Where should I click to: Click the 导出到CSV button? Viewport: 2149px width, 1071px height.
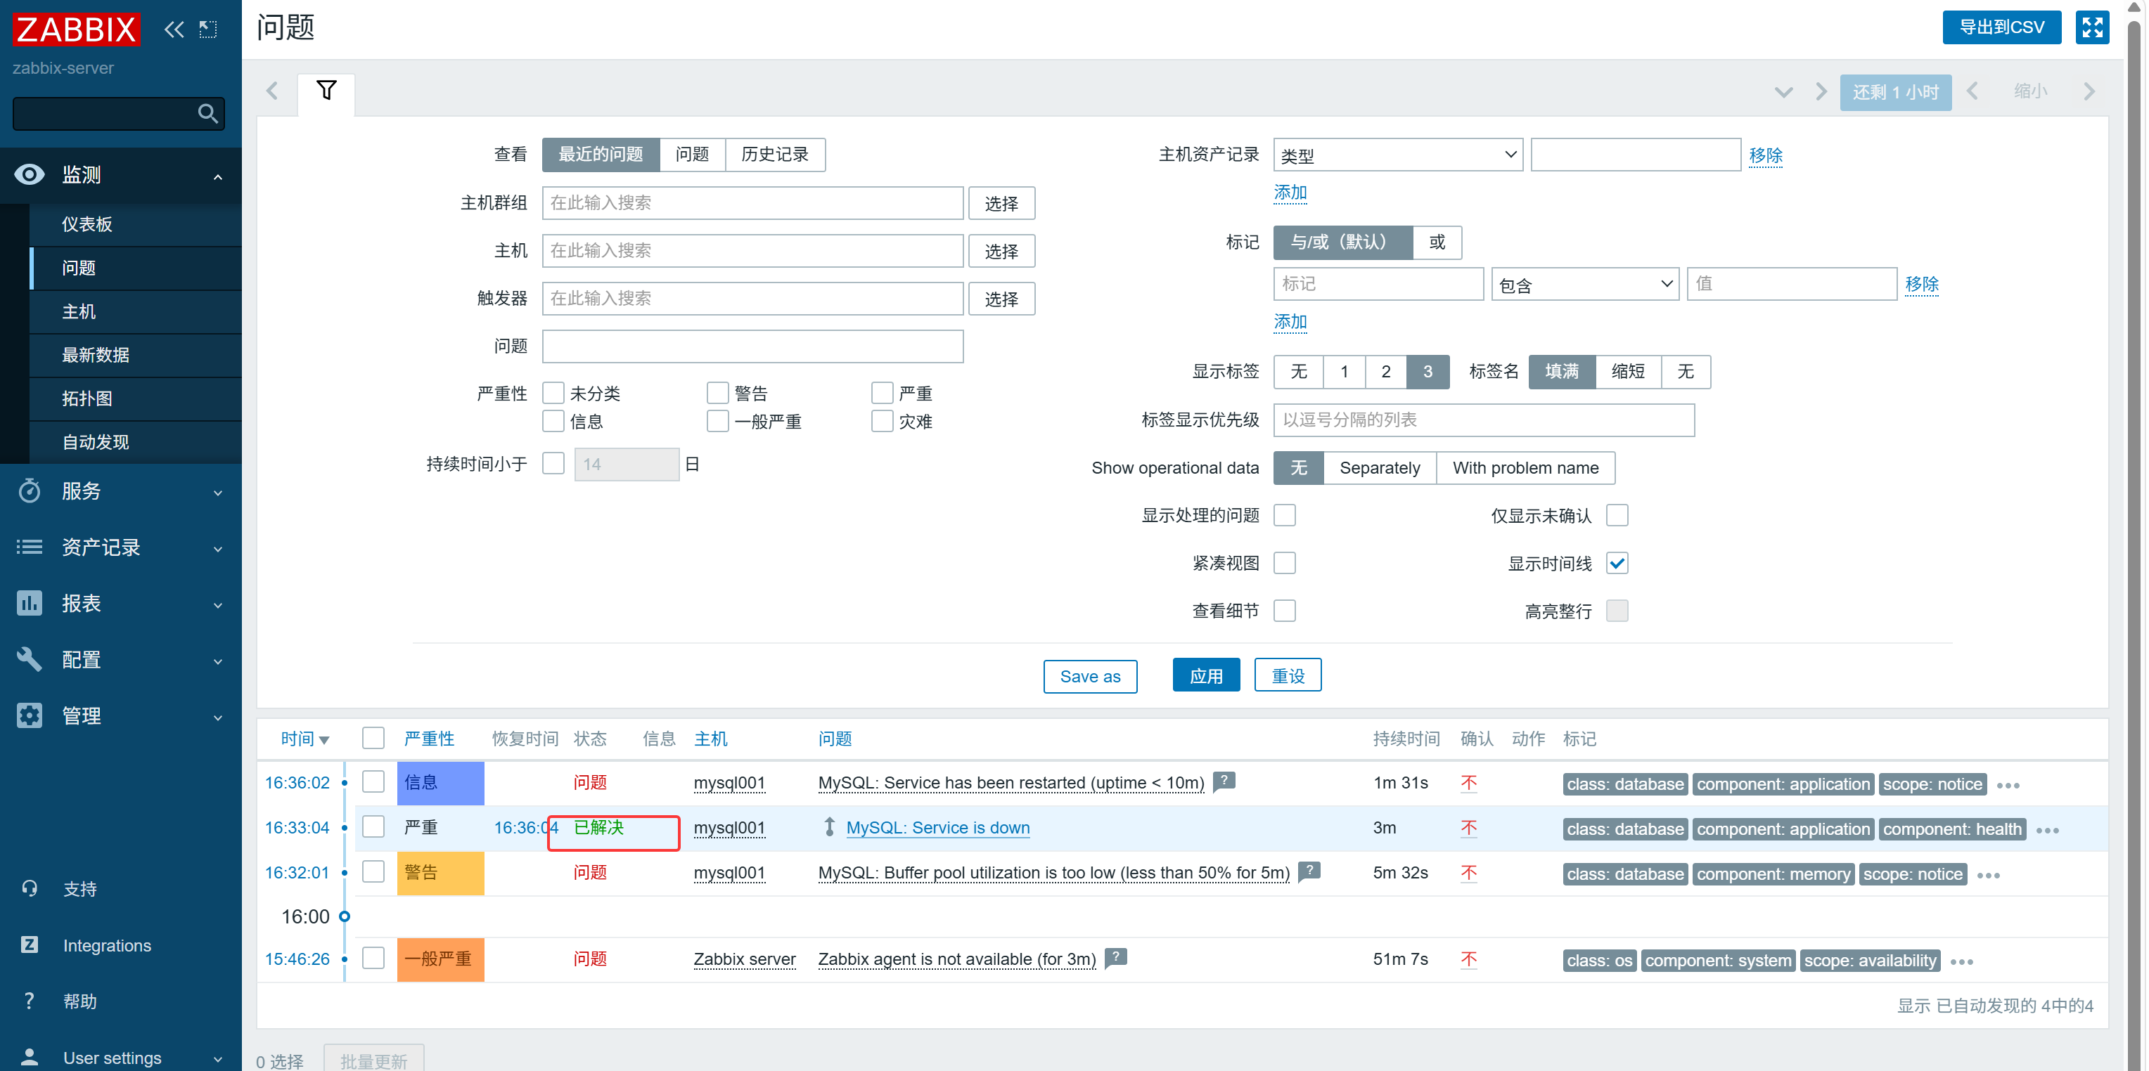[2001, 27]
